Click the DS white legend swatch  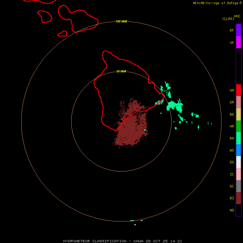tap(238, 162)
